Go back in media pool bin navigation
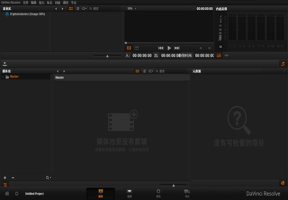The height and width of the screenshot is (200, 288). click(x=58, y=71)
